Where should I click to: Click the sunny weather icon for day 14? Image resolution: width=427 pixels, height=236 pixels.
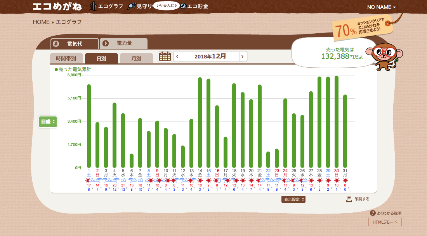[x=200, y=180]
